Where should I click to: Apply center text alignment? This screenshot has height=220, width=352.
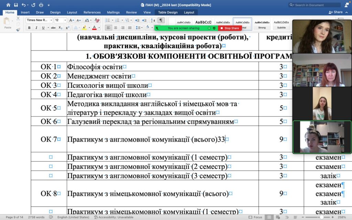point(115,28)
